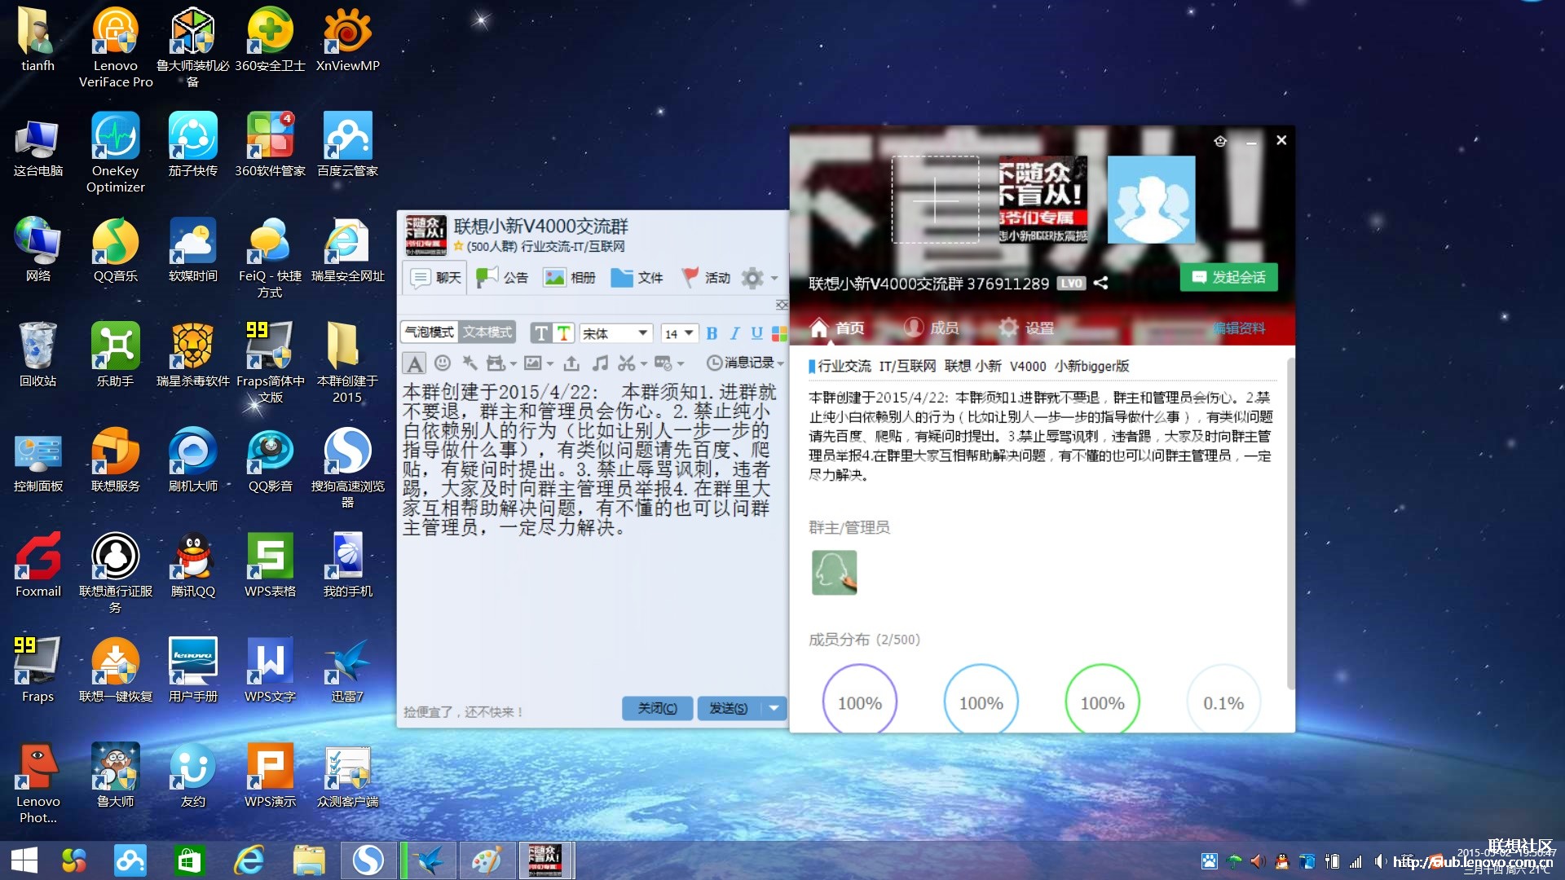Toggle italic I formatting
Image resolution: width=1565 pixels, height=880 pixels.
pyautogui.click(x=734, y=333)
